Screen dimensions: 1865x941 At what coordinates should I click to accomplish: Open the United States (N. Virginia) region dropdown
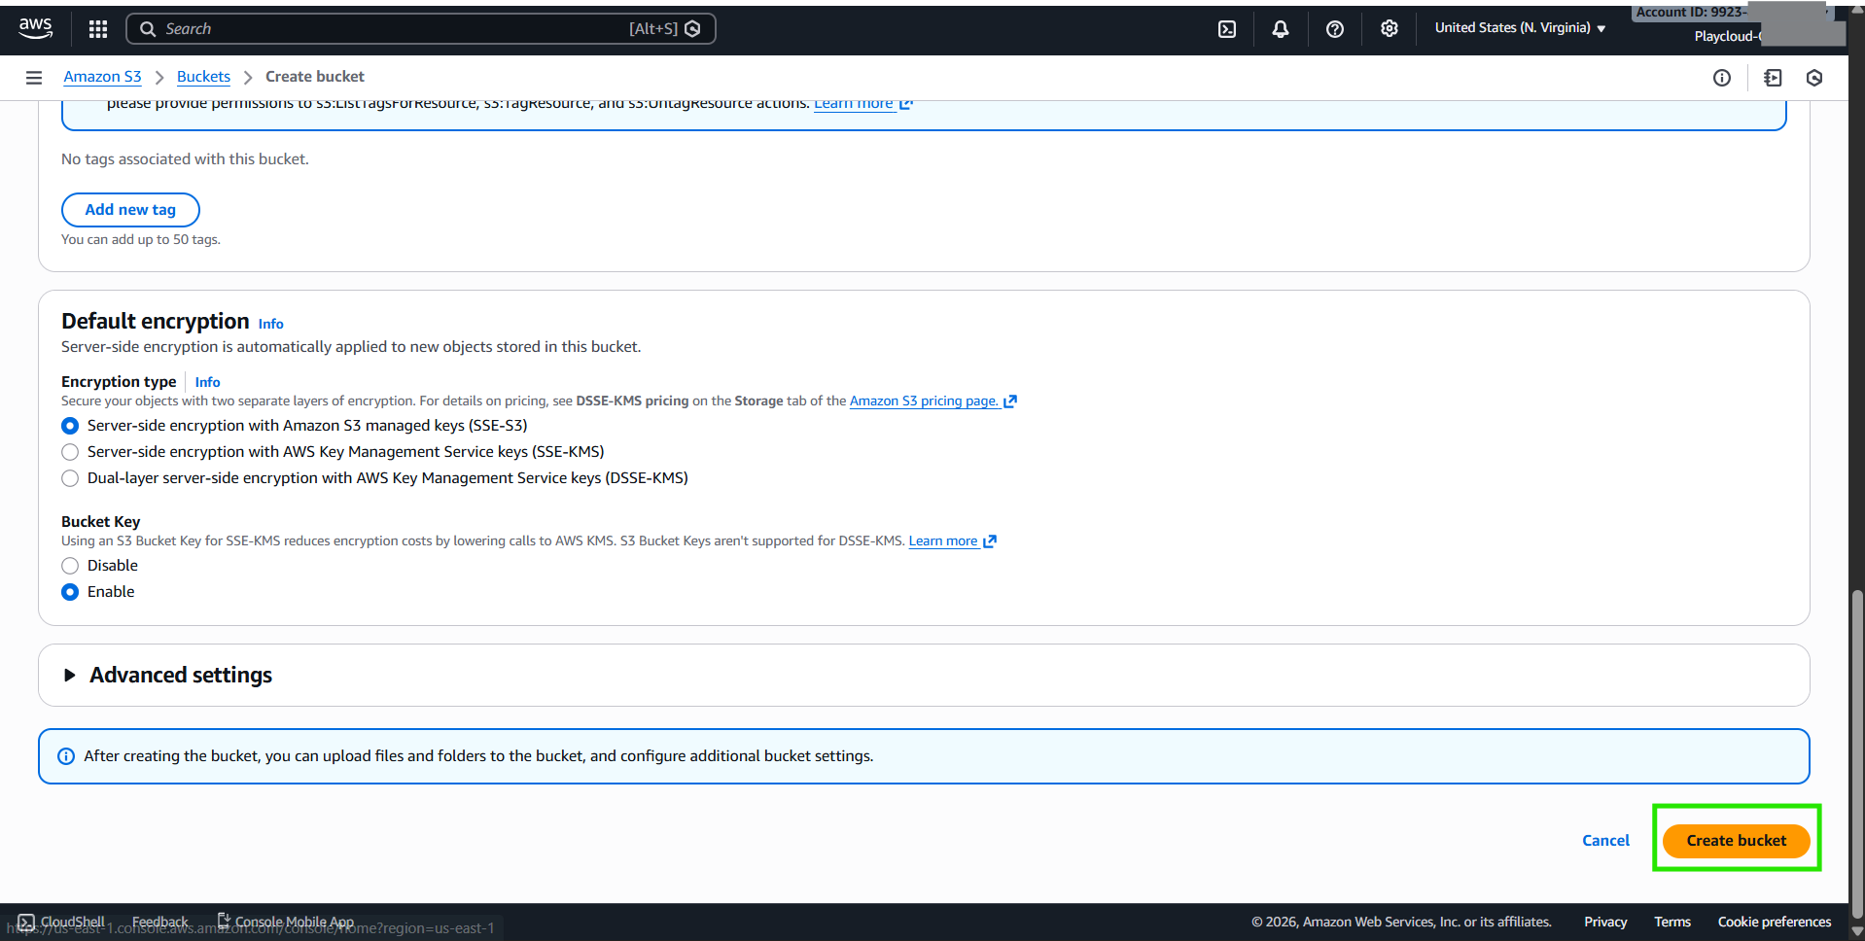click(x=1520, y=28)
